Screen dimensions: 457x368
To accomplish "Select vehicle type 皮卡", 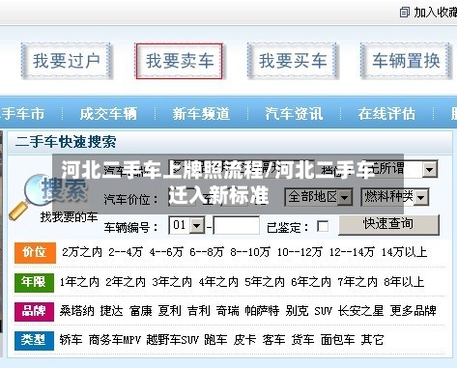I will coord(244,340).
